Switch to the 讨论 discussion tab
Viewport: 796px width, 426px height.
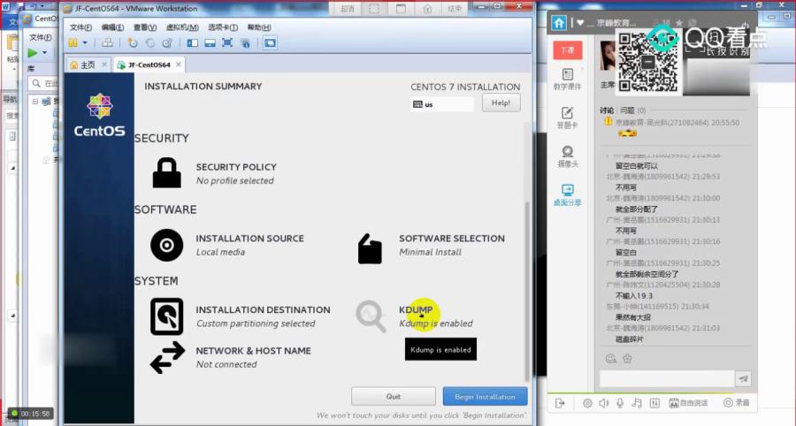tap(607, 110)
